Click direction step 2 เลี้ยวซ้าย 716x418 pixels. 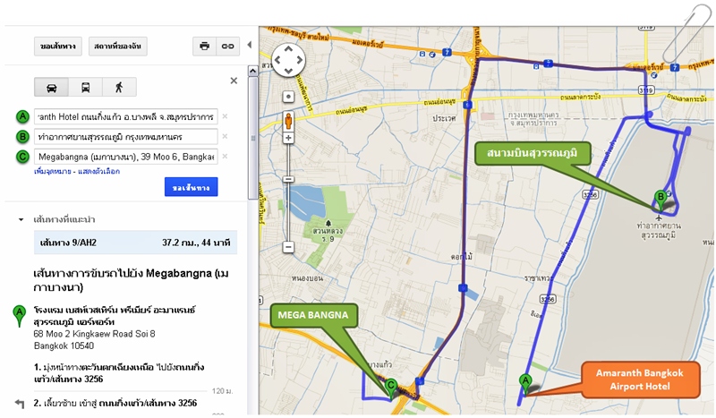(x=115, y=403)
